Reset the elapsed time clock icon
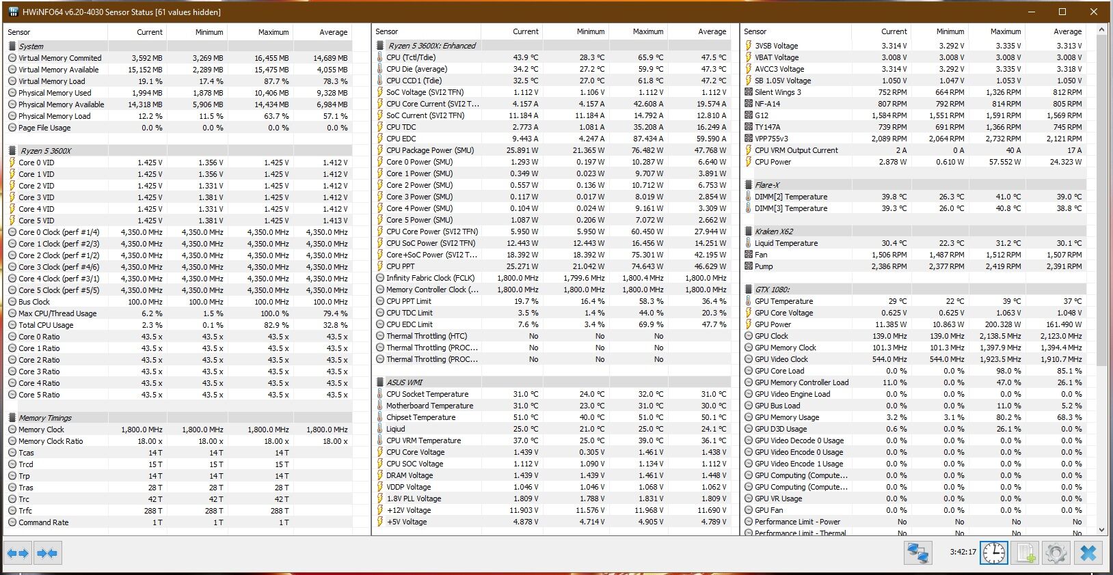 tap(994, 552)
